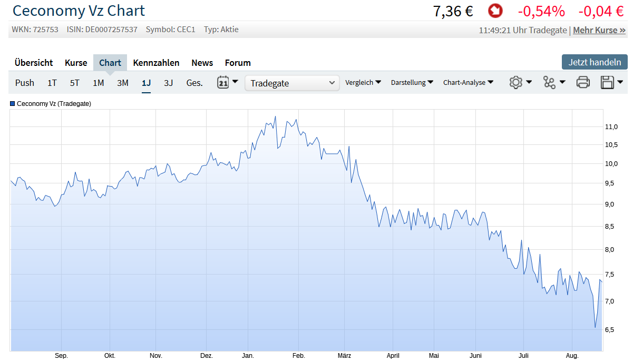Follow the Mehr Kurse link
Image resolution: width=633 pixels, height=361 pixels.
599,30
